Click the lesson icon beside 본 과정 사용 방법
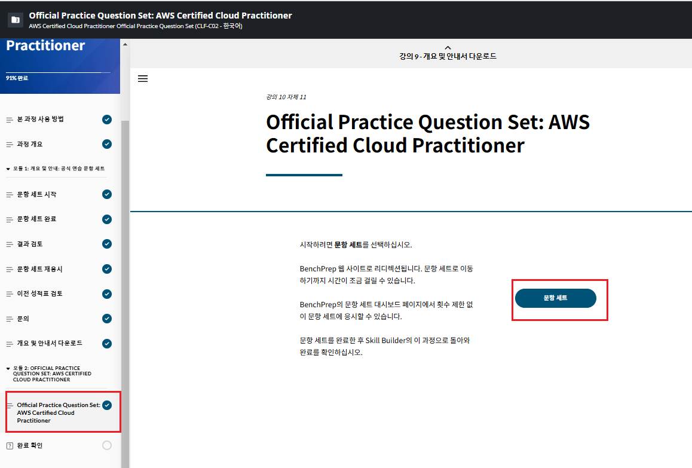This screenshot has width=692, height=468. pyautogui.click(x=10, y=120)
